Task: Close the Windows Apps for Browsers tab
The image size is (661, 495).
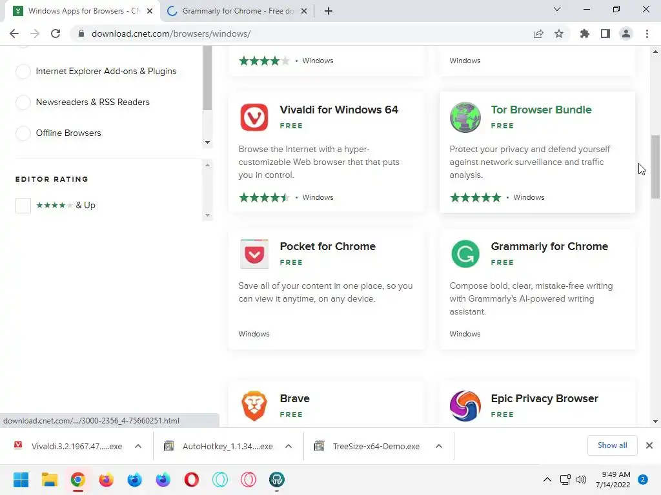Action: pos(150,11)
